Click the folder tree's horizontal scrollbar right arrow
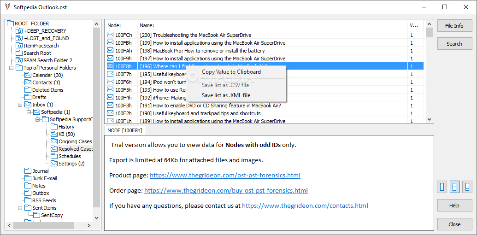This screenshot has height=235, width=477. point(88,226)
